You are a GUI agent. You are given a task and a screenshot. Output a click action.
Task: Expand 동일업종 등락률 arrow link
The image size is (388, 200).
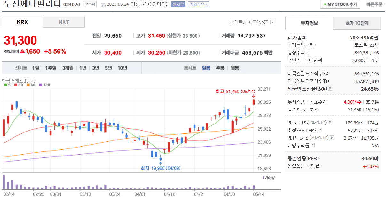coord(305,166)
